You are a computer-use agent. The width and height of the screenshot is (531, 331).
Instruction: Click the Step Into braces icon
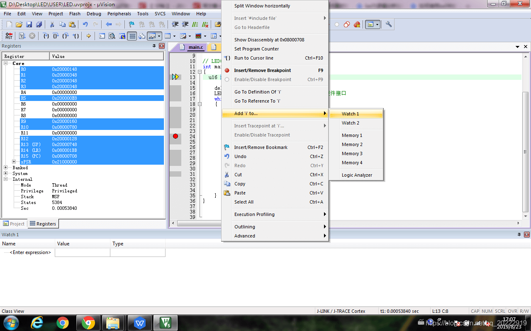46,36
